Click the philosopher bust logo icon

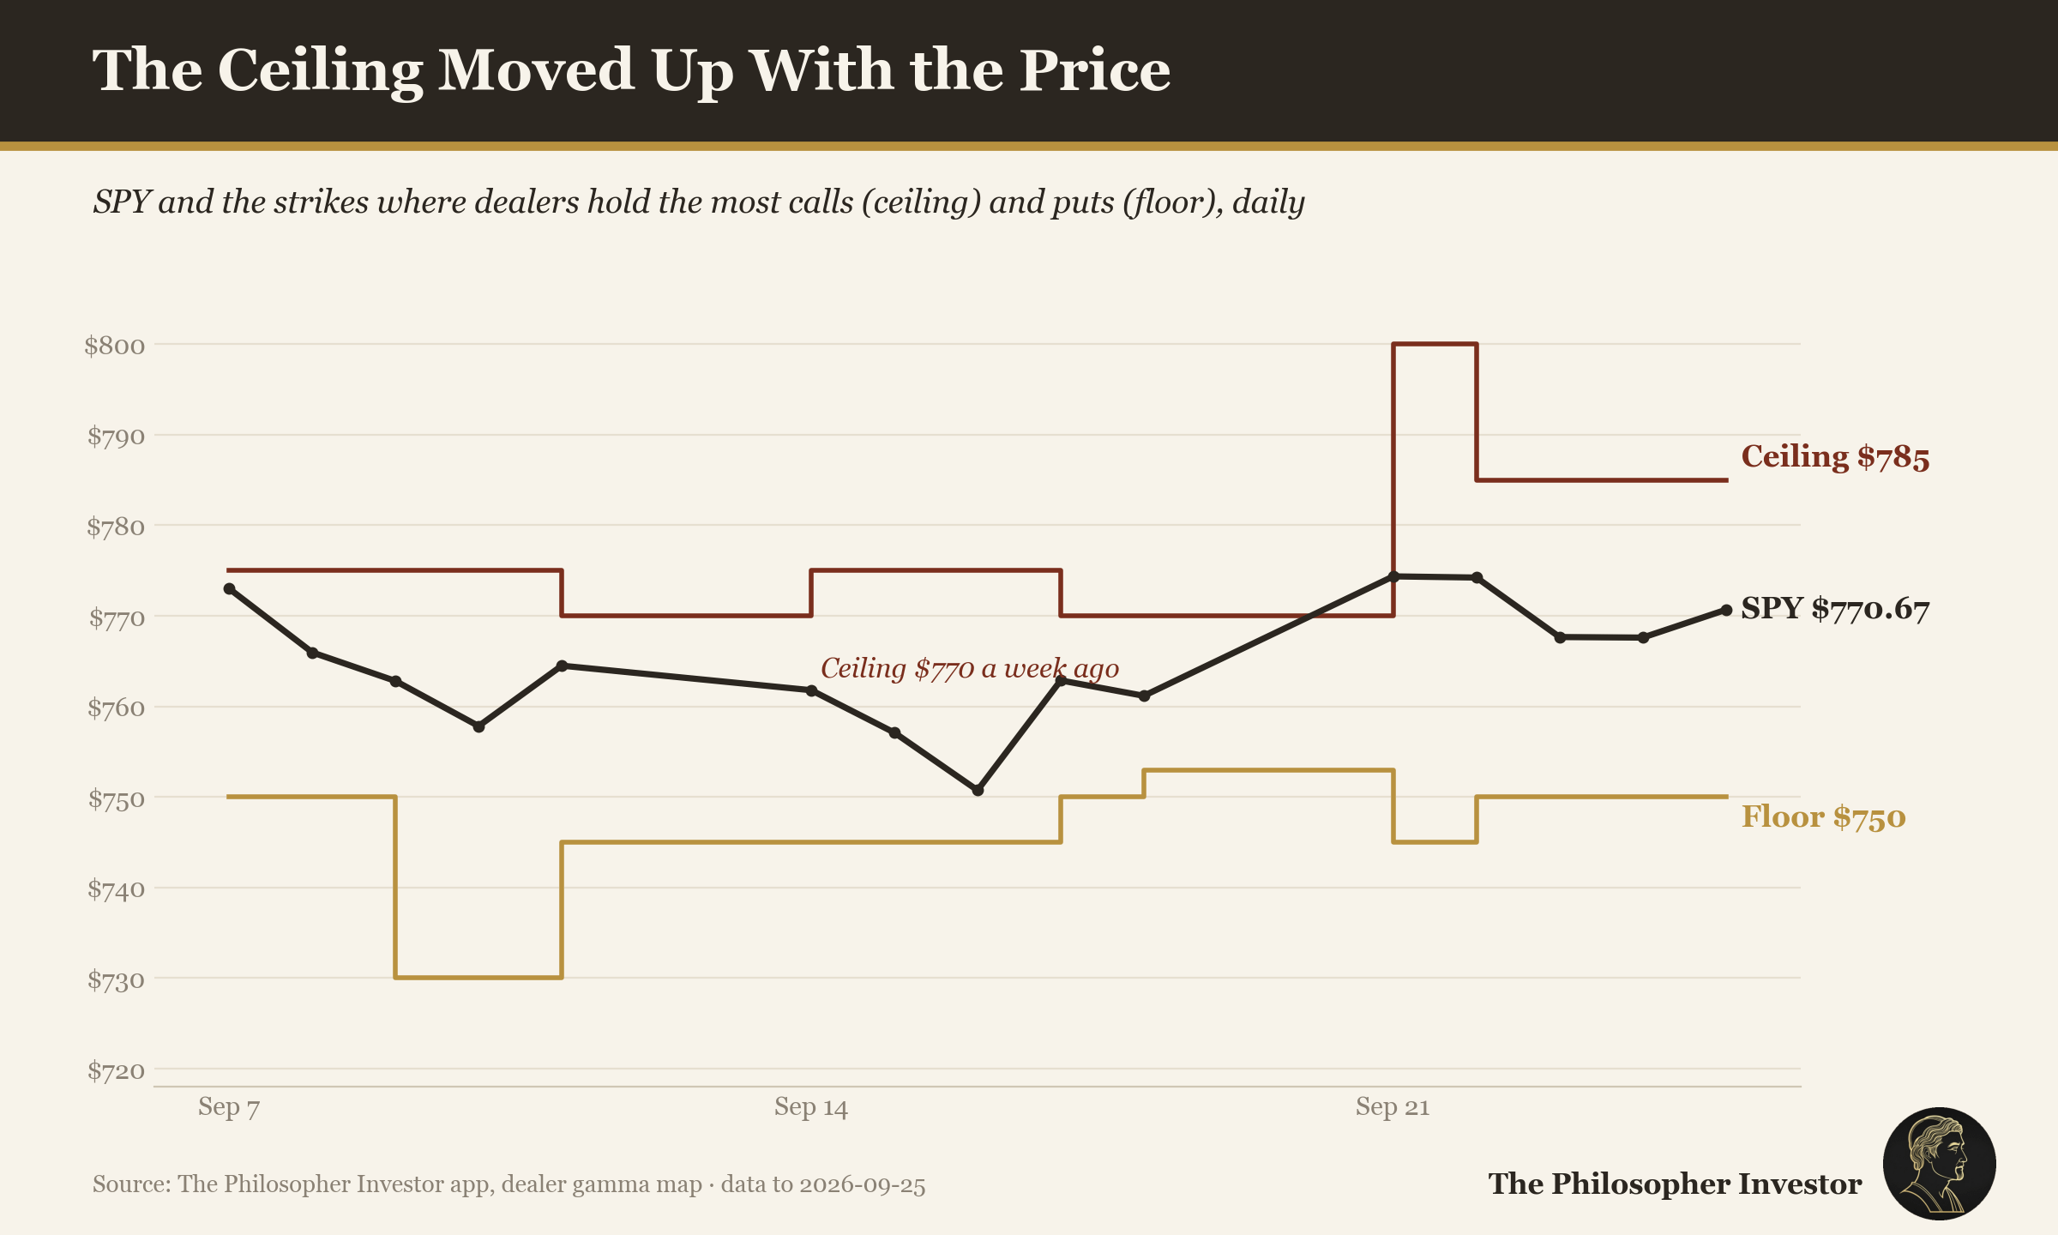[x=1939, y=1164]
